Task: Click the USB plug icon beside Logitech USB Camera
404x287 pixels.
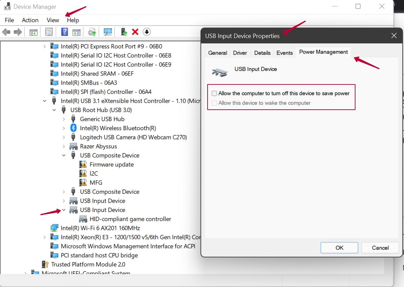Action: pos(73,137)
